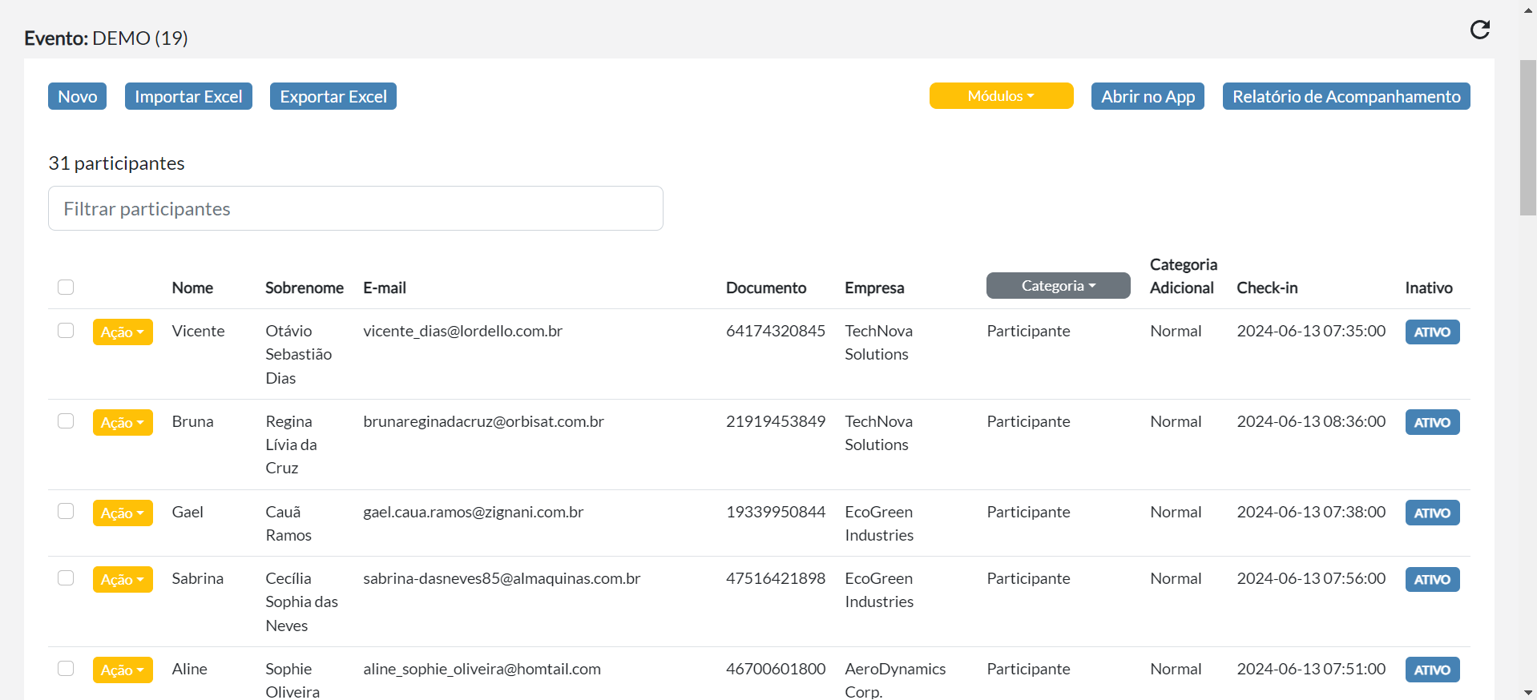Click document number 46700601800

[776, 669]
